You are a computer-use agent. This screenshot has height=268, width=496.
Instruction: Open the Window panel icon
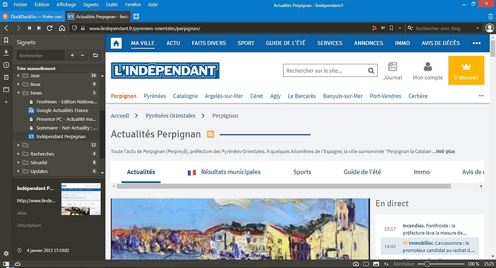click(x=6, y=90)
